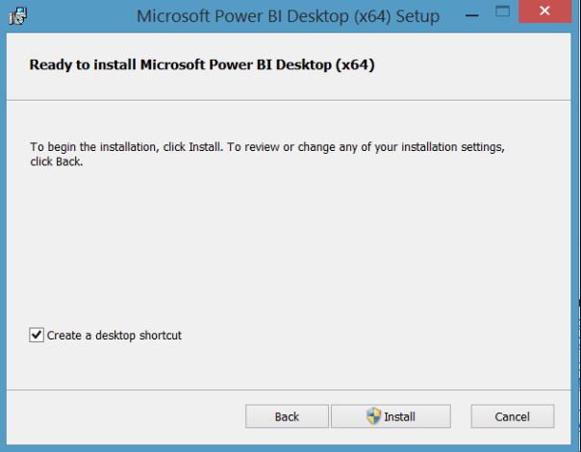Click the window title 'Microsoft Power BI Desktop (x64) Setup'

288,16
